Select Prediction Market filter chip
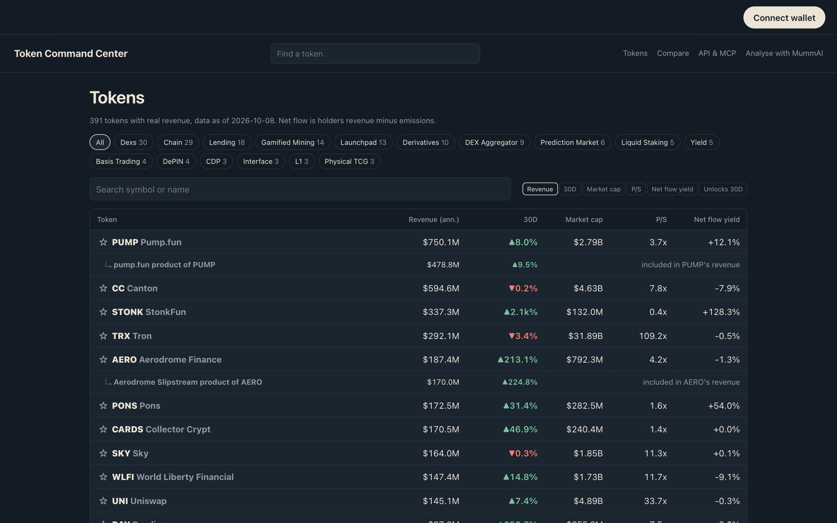The width and height of the screenshot is (837, 523). (573, 142)
